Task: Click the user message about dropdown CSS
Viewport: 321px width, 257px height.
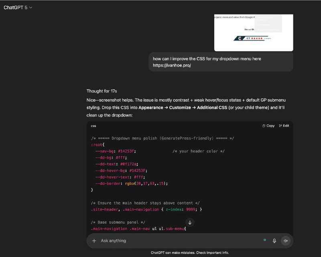Action: click(x=221, y=62)
